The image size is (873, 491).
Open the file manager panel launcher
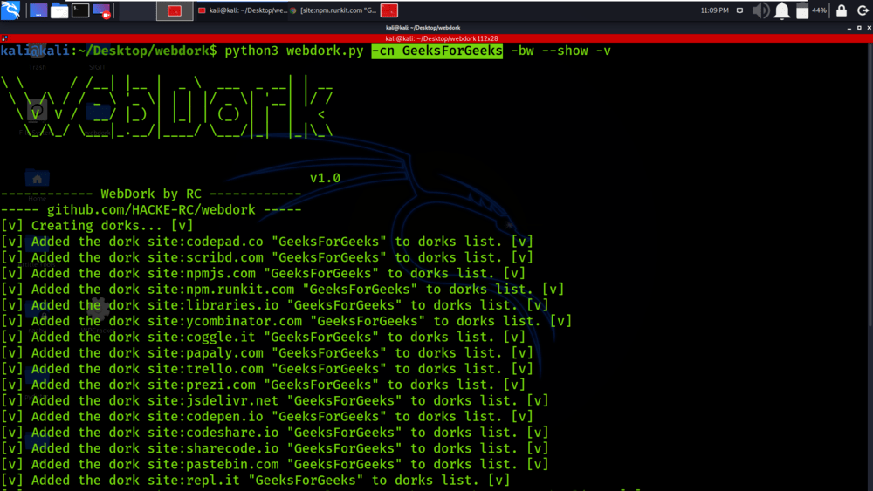point(59,10)
